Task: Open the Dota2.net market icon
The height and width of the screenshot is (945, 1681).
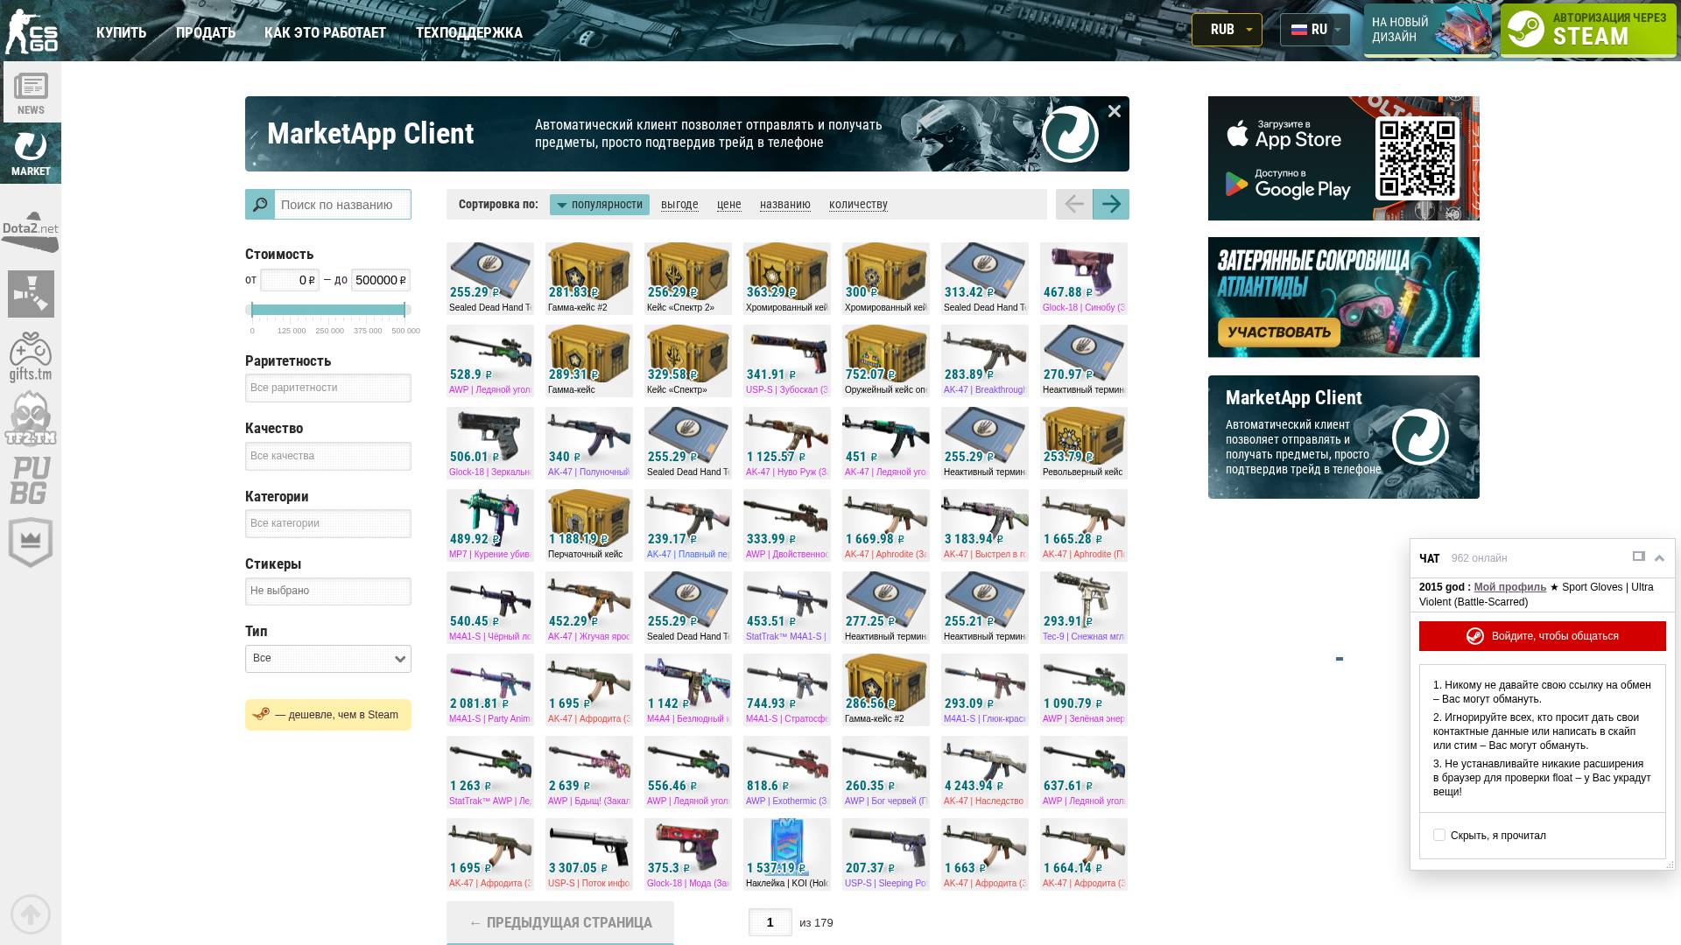Action: [x=31, y=232]
